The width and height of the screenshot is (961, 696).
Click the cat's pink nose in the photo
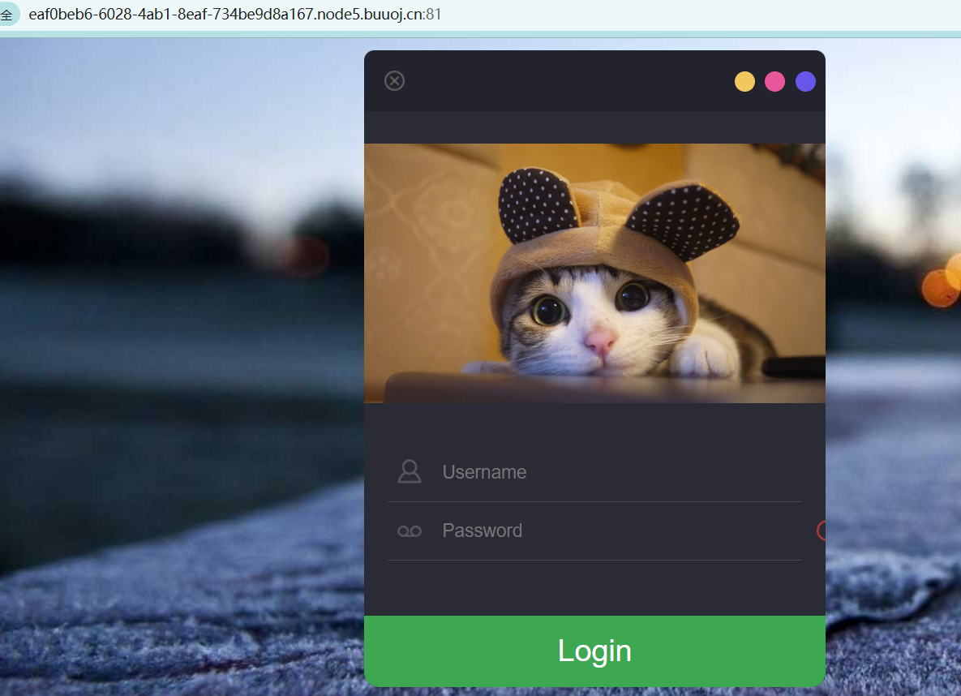601,341
